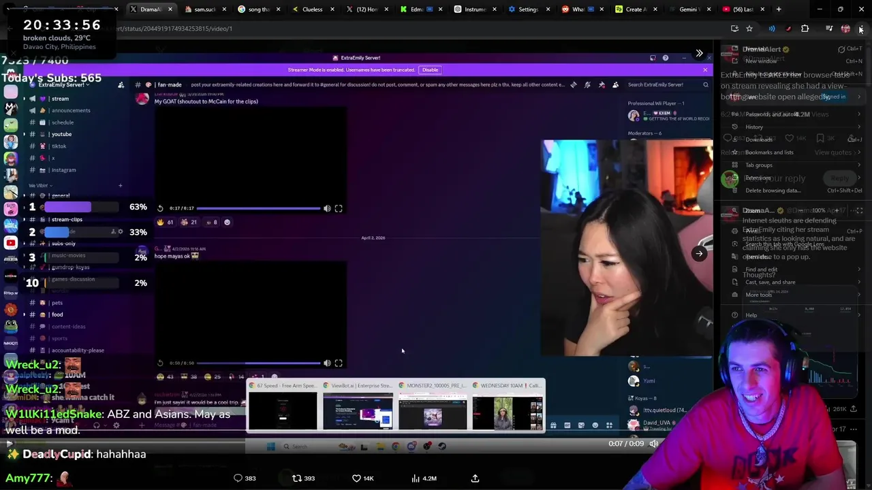Image resolution: width=872 pixels, height=490 pixels.
Task: Click the Windows Start button in video taskbar
Action: point(270,446)
